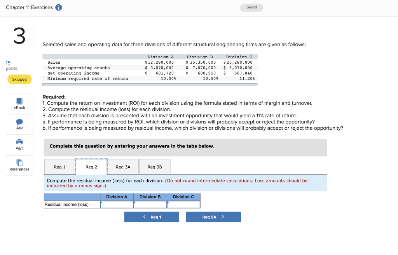Image resolution: width=398 pixels, height=255 pixels.
Task: Click the printer icon in the left panel
Action: [19, 142]
